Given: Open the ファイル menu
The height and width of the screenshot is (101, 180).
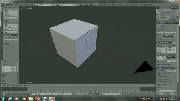Looking at the screenshot, I should (9, 5).
